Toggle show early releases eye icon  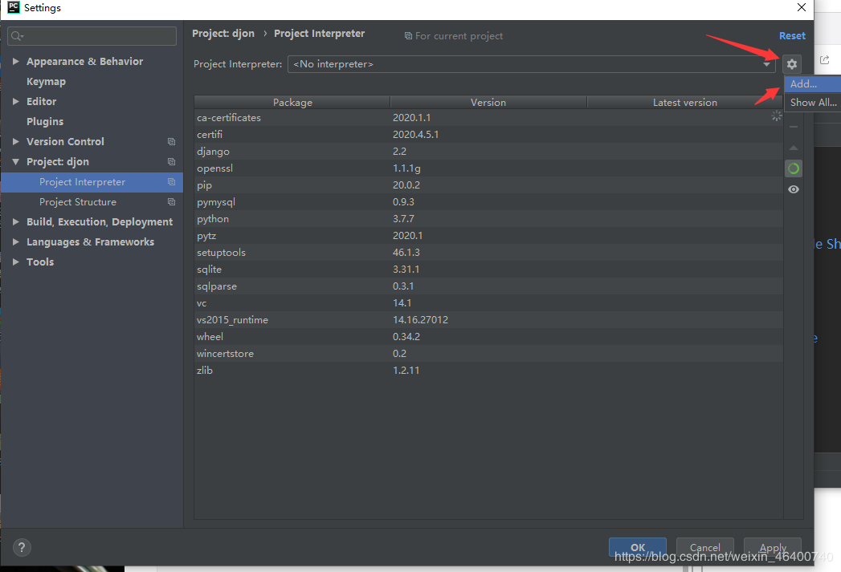794,189
